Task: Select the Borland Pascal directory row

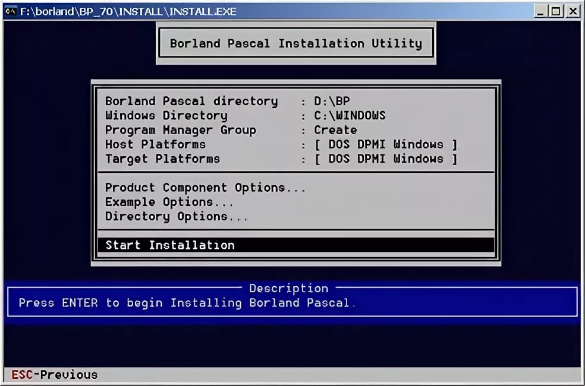Action: [x=296, y=102]
